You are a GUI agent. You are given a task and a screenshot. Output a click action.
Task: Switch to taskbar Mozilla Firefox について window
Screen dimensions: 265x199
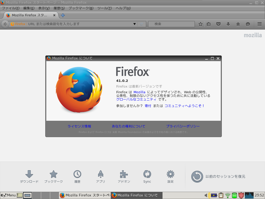(x=137, y=195)
